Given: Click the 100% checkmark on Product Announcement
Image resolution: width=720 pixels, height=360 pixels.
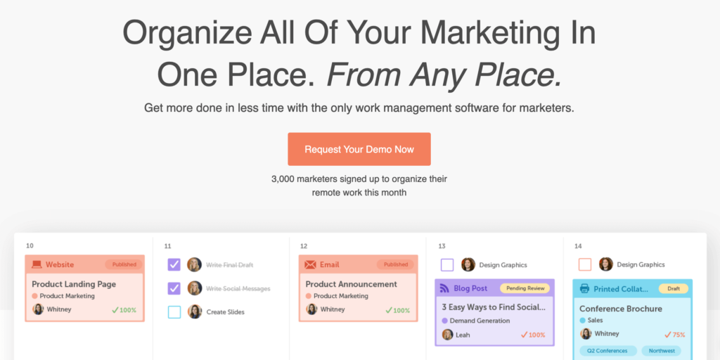Looking at the screenshot, I should [x=389, y=310].
